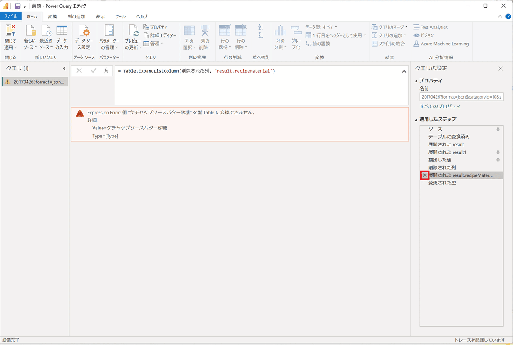Screen dimensions: 513x345
Task: Open gear settings for ソース step
Action: click(x=498, y=129)
